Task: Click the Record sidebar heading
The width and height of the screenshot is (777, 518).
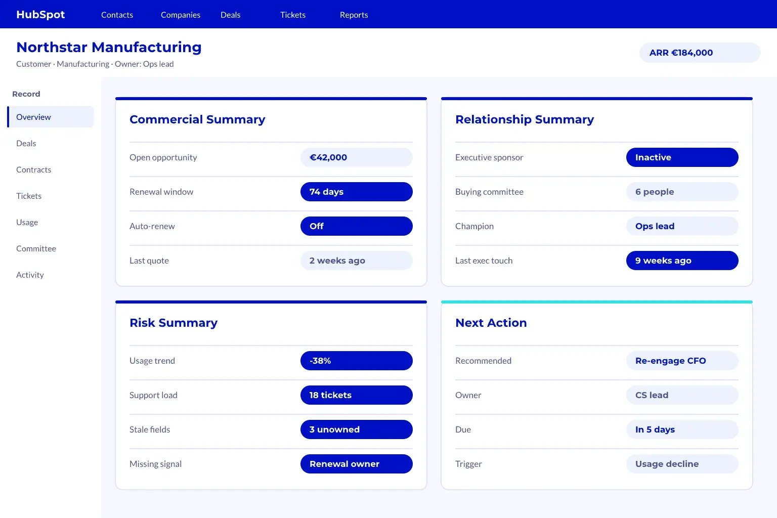Action: [x=26, y=94]
